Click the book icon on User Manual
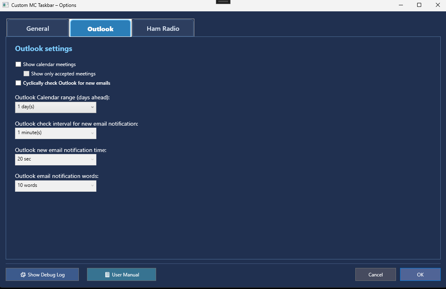Viewport: 446px width, 289px height. pos(107,274)
